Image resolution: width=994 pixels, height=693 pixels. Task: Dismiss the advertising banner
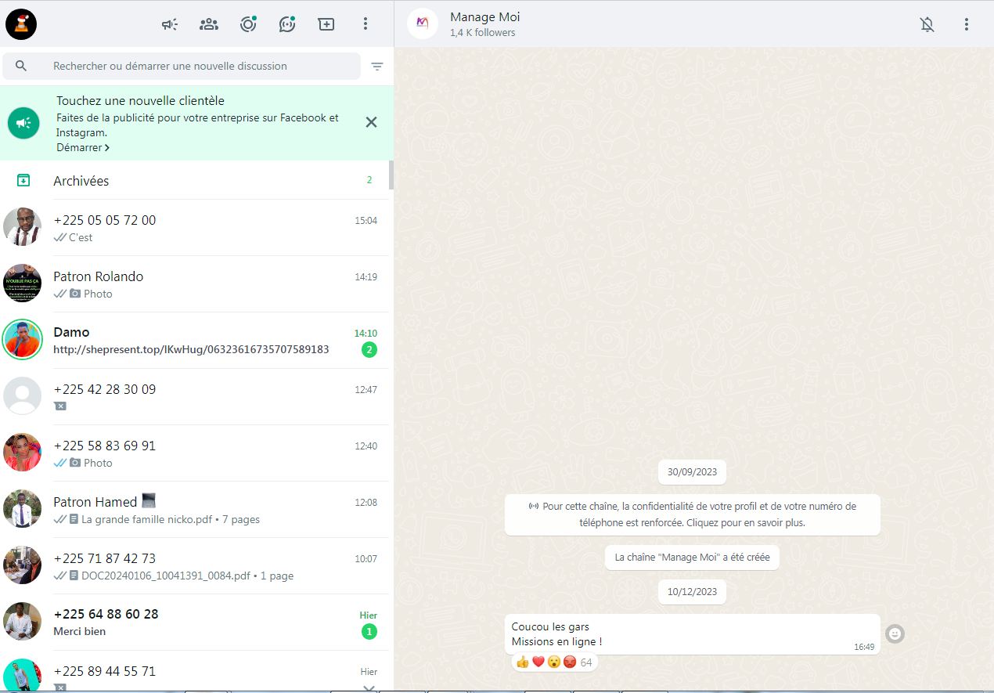point(372,122)
